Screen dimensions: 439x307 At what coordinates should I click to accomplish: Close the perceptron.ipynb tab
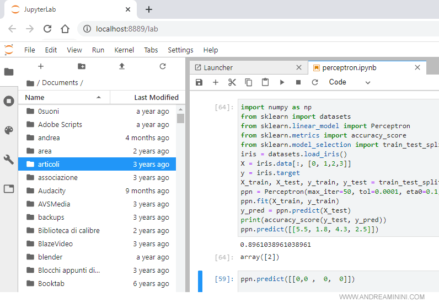click(x=417, y=67)
